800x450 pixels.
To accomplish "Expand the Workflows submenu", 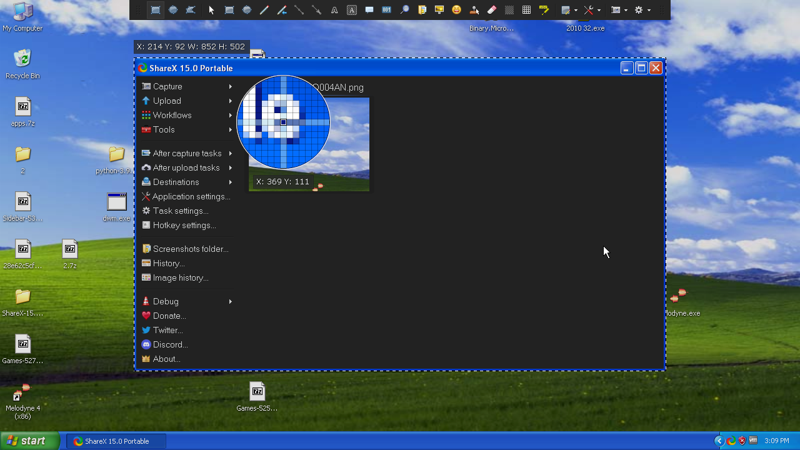I will [x=187, y=115].
